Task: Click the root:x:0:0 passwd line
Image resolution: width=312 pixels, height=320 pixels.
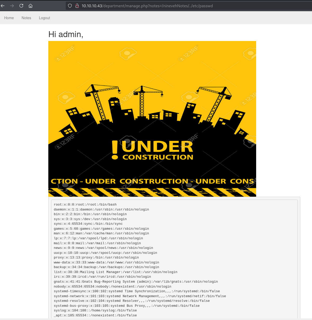Action: click(85, 205)
